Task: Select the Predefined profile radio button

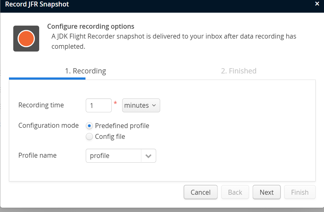Action: (89, 126)
